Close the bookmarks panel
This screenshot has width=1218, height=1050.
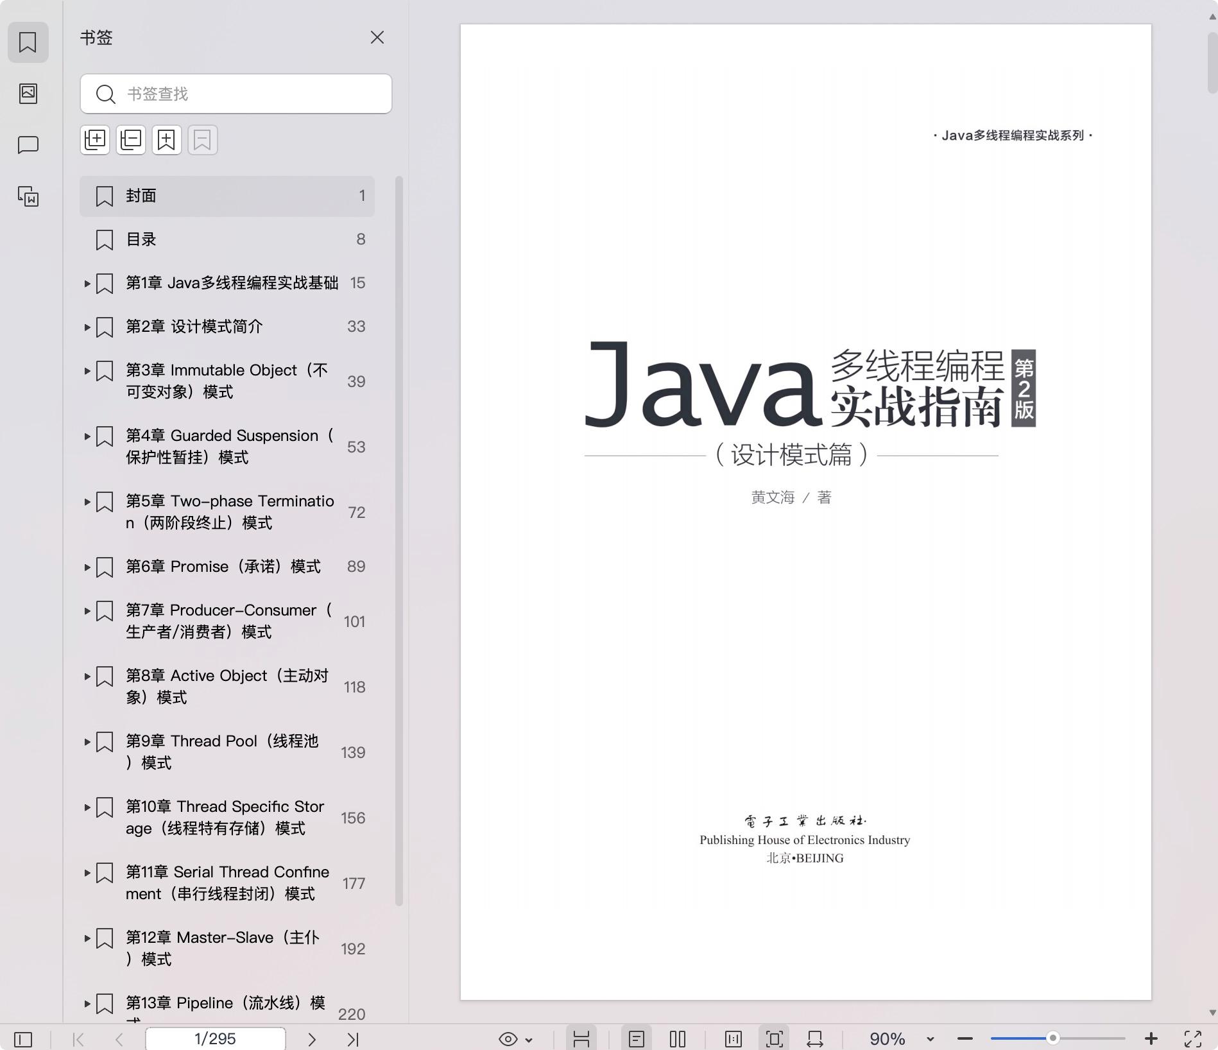point(377,38)
